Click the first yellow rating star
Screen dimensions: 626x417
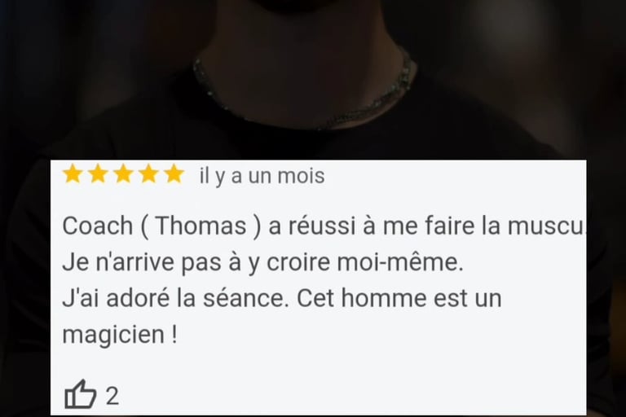pos(73,174)
